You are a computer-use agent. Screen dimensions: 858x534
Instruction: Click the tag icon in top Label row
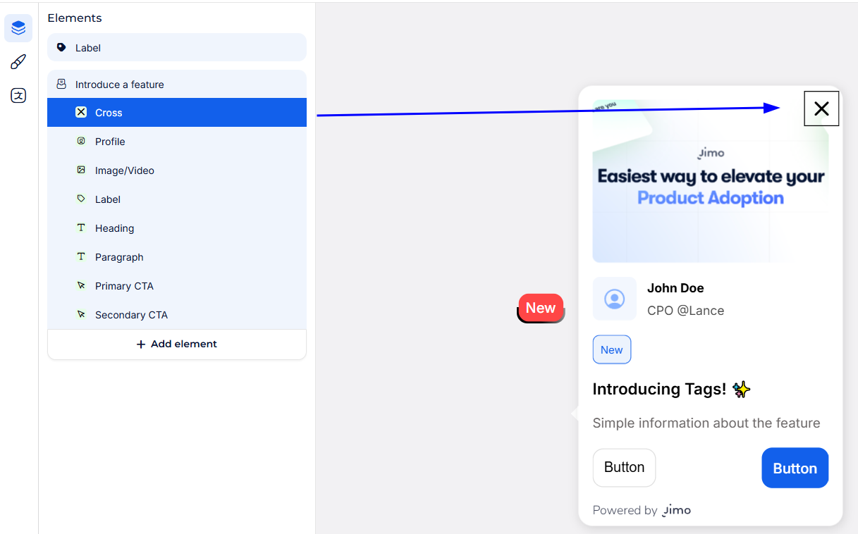tap(61, 48)
